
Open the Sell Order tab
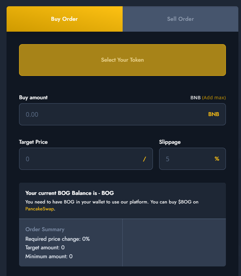(x=181, y=19)
